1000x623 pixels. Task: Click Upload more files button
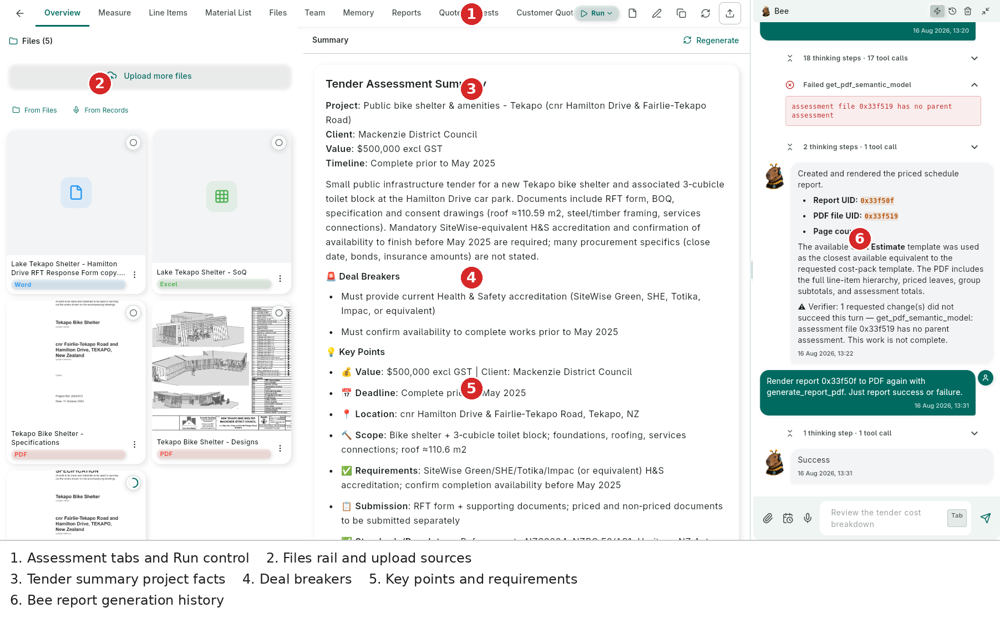pyautogui.click(x=150, y=76)
